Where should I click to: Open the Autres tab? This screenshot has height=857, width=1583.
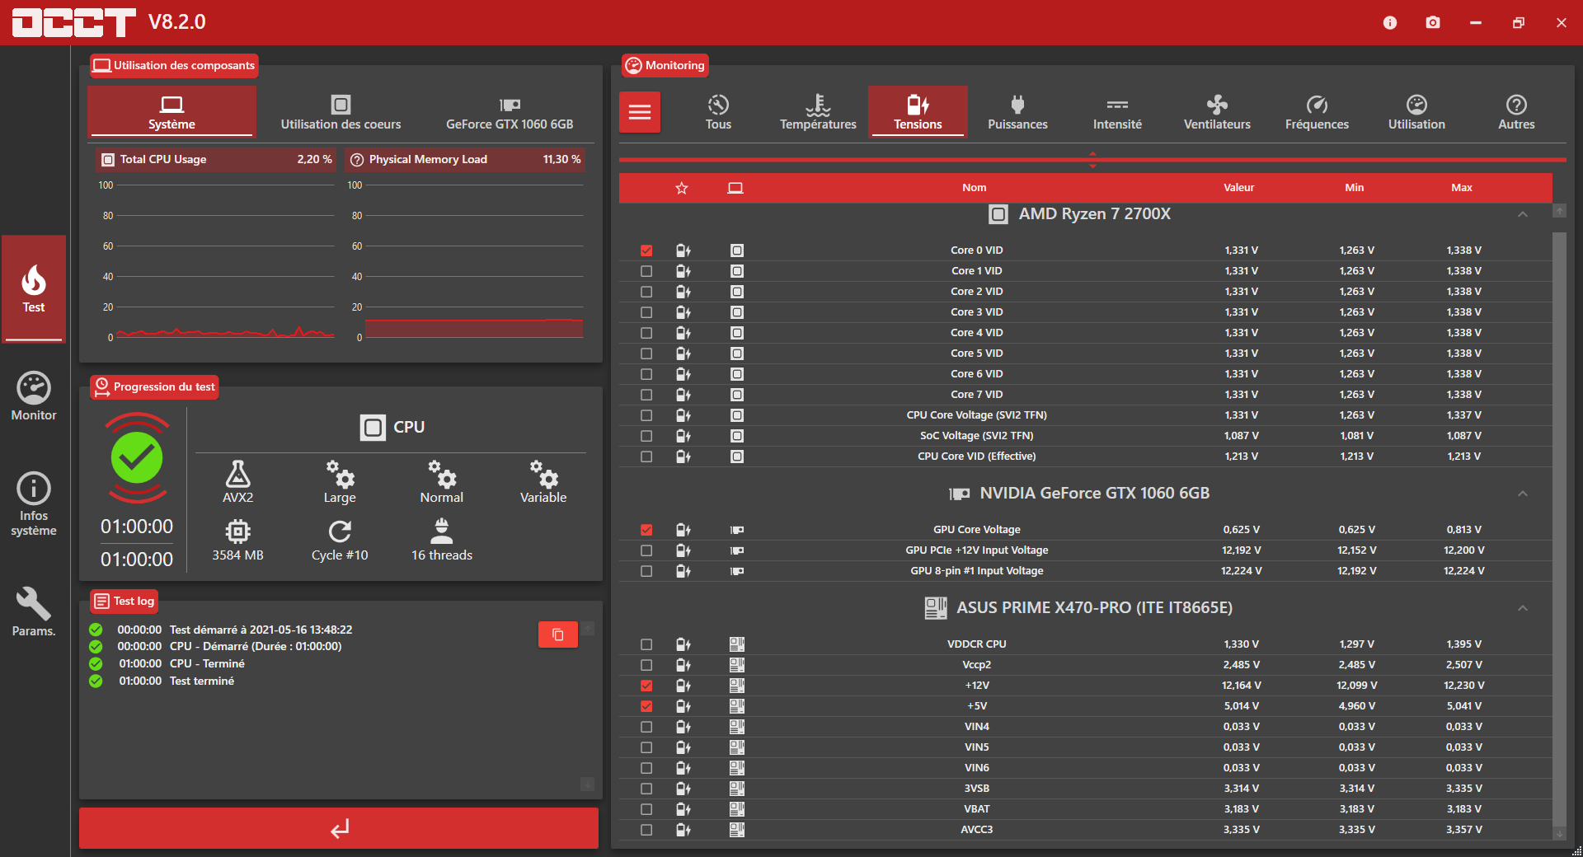[1516, 111]
